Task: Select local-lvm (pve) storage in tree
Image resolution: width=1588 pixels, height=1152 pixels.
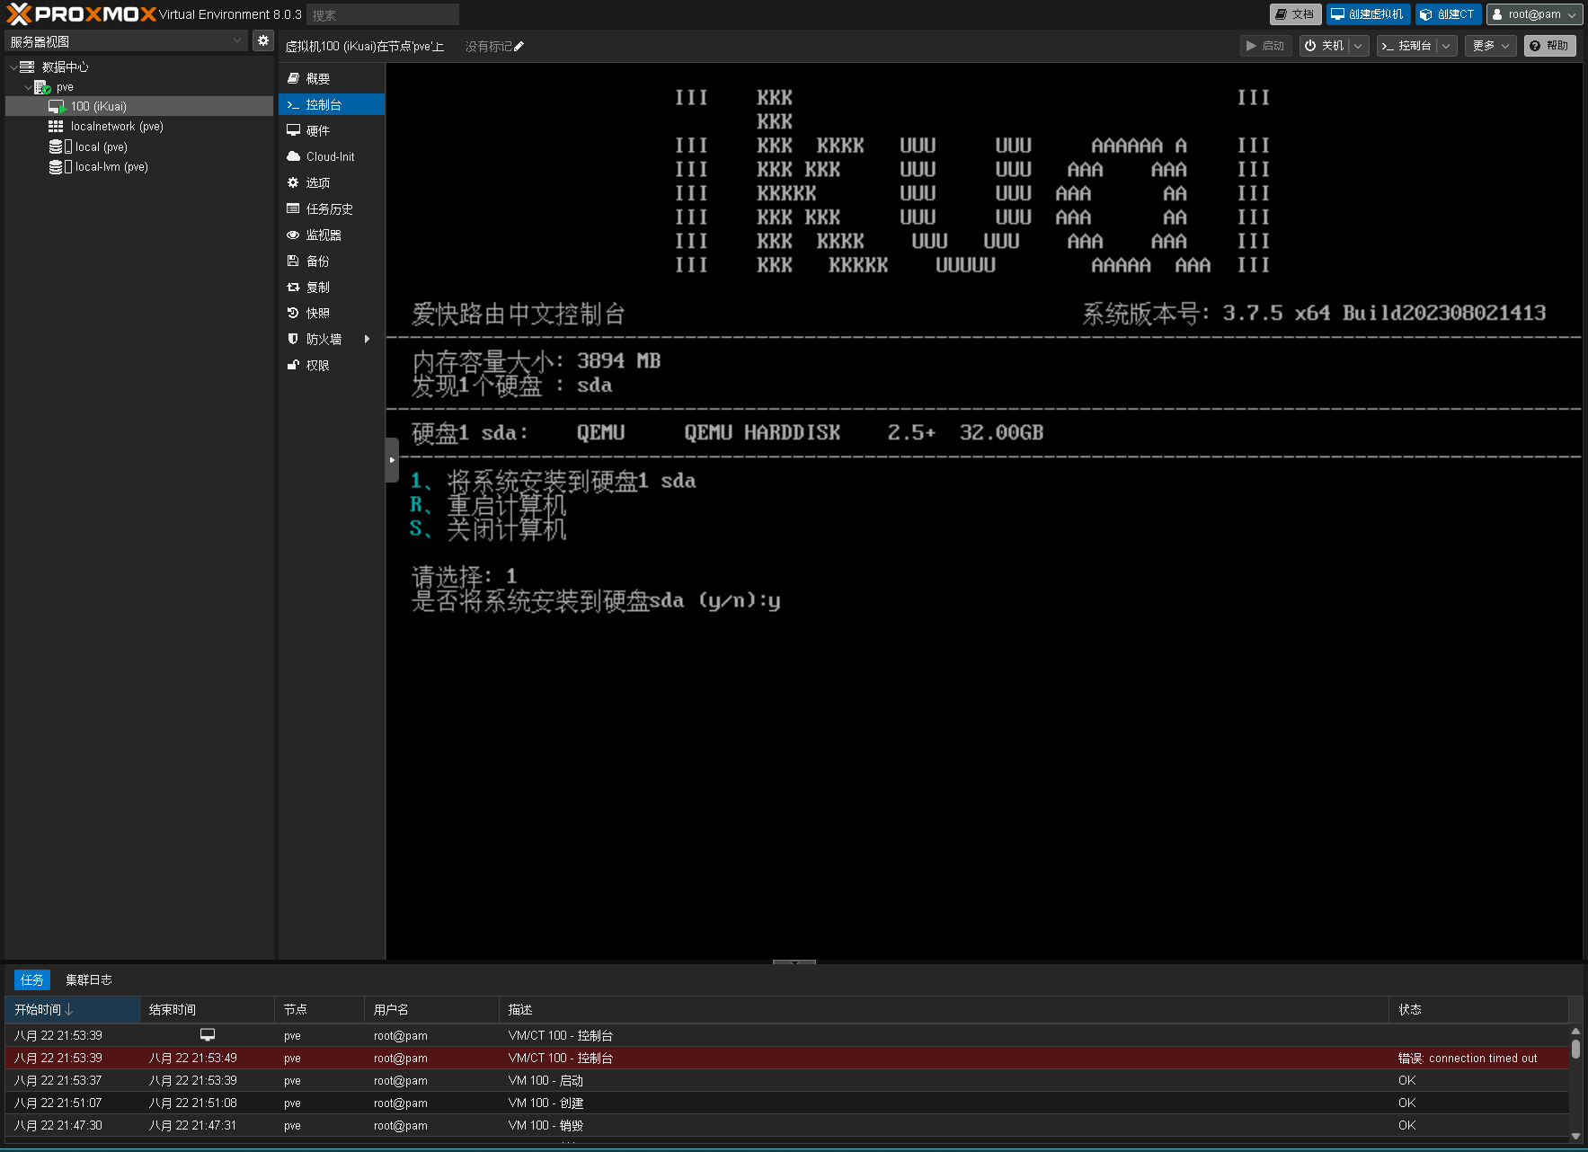Action: (x=111, y=167)
